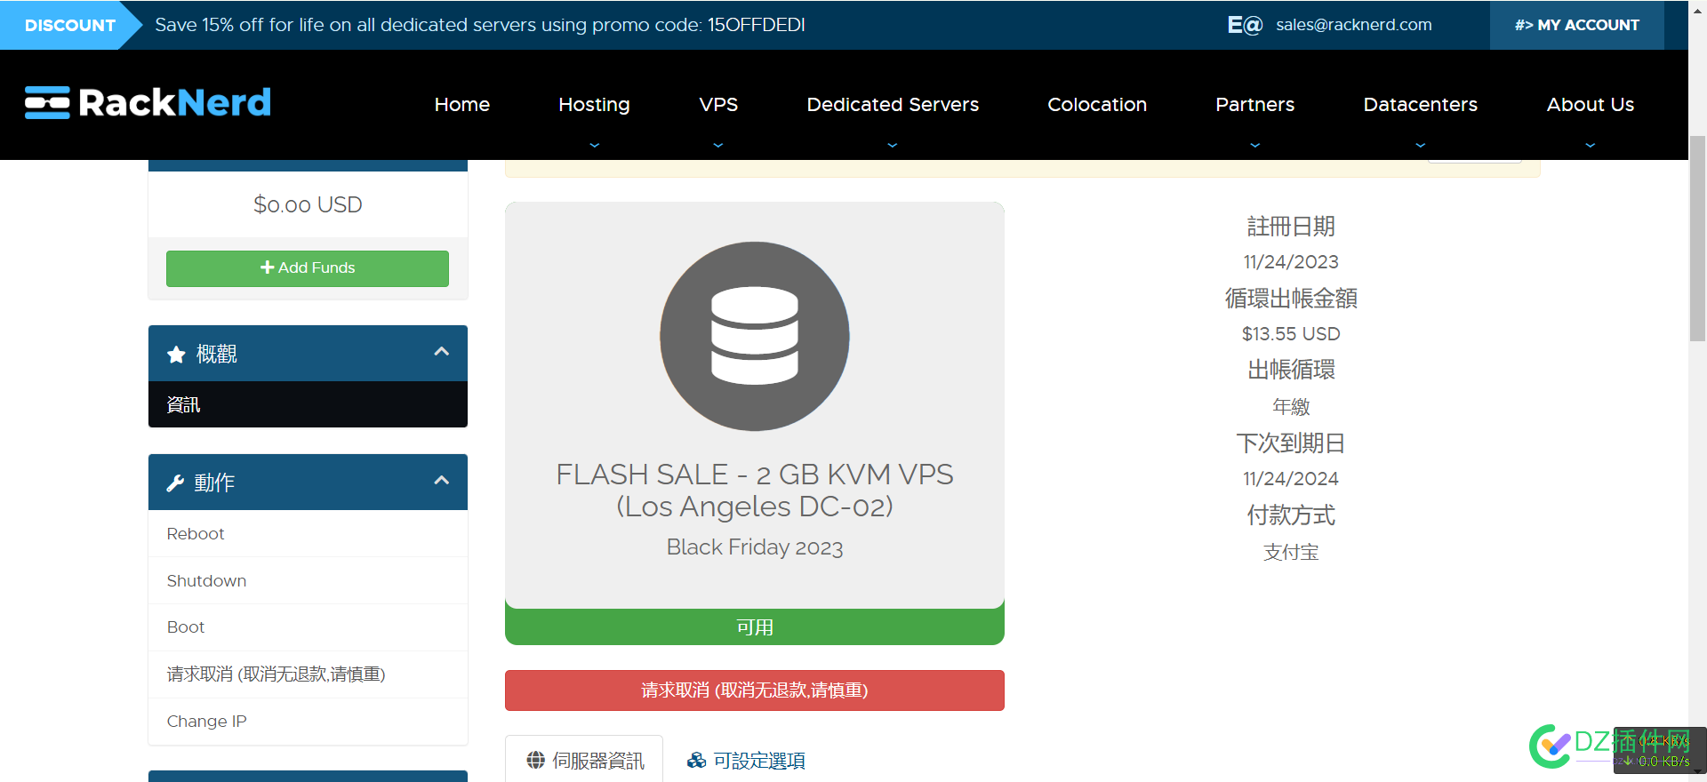The width and height of the screenshot is (1707, 782).
Task: Click the sales@racknerd.com email link
Action: click(1354, 25)
